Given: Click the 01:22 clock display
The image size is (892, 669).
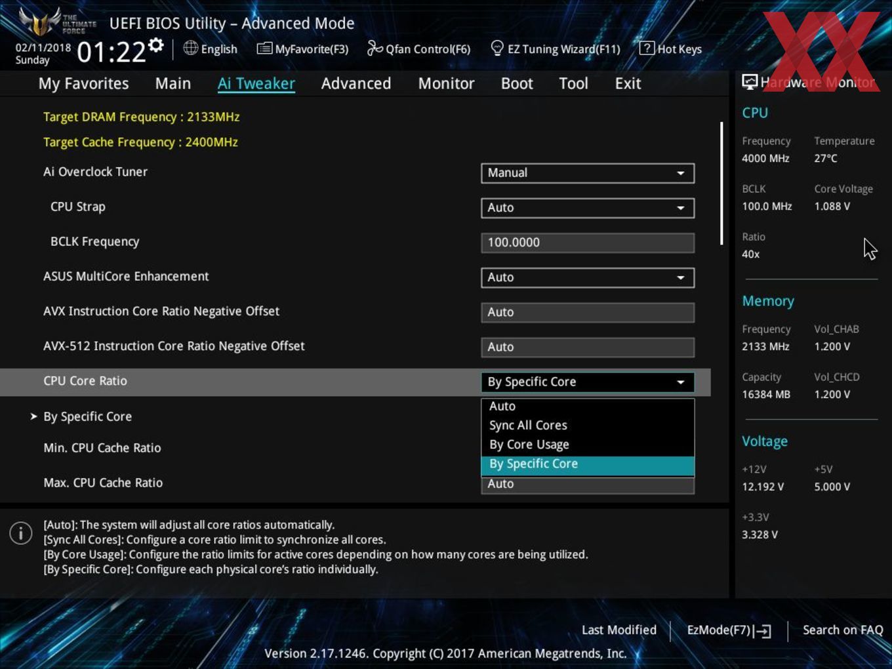Looking at the screenshot, I should point(111,52).
